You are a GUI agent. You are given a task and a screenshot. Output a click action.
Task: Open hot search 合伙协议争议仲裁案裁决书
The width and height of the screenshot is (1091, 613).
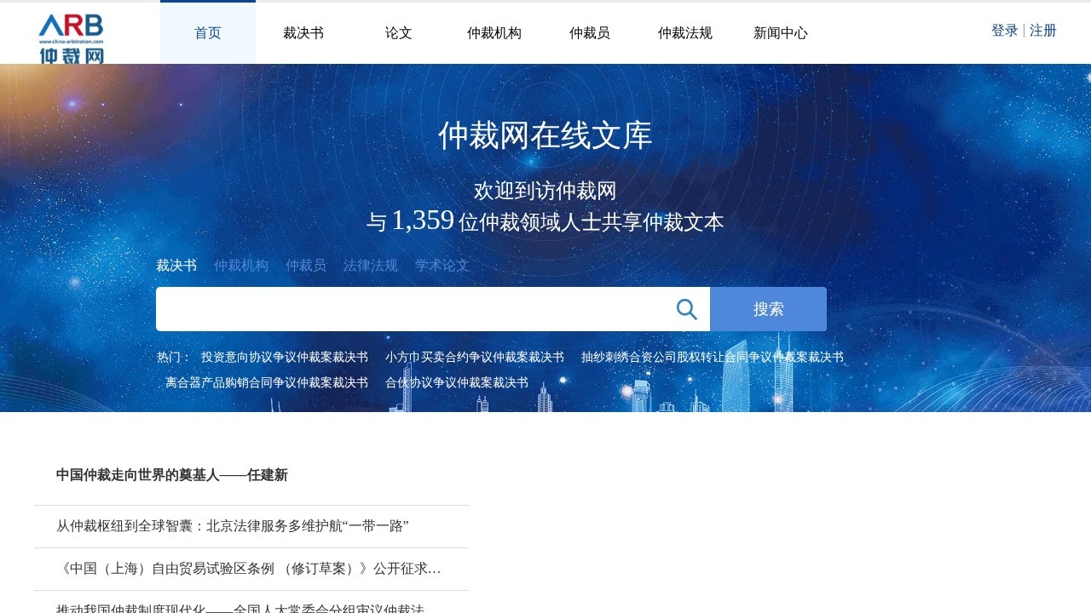coord(457,383)
